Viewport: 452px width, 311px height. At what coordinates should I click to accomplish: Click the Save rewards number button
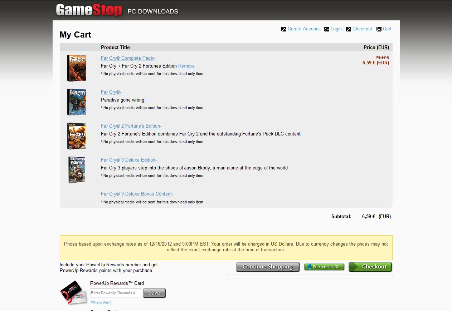(154, 293)
